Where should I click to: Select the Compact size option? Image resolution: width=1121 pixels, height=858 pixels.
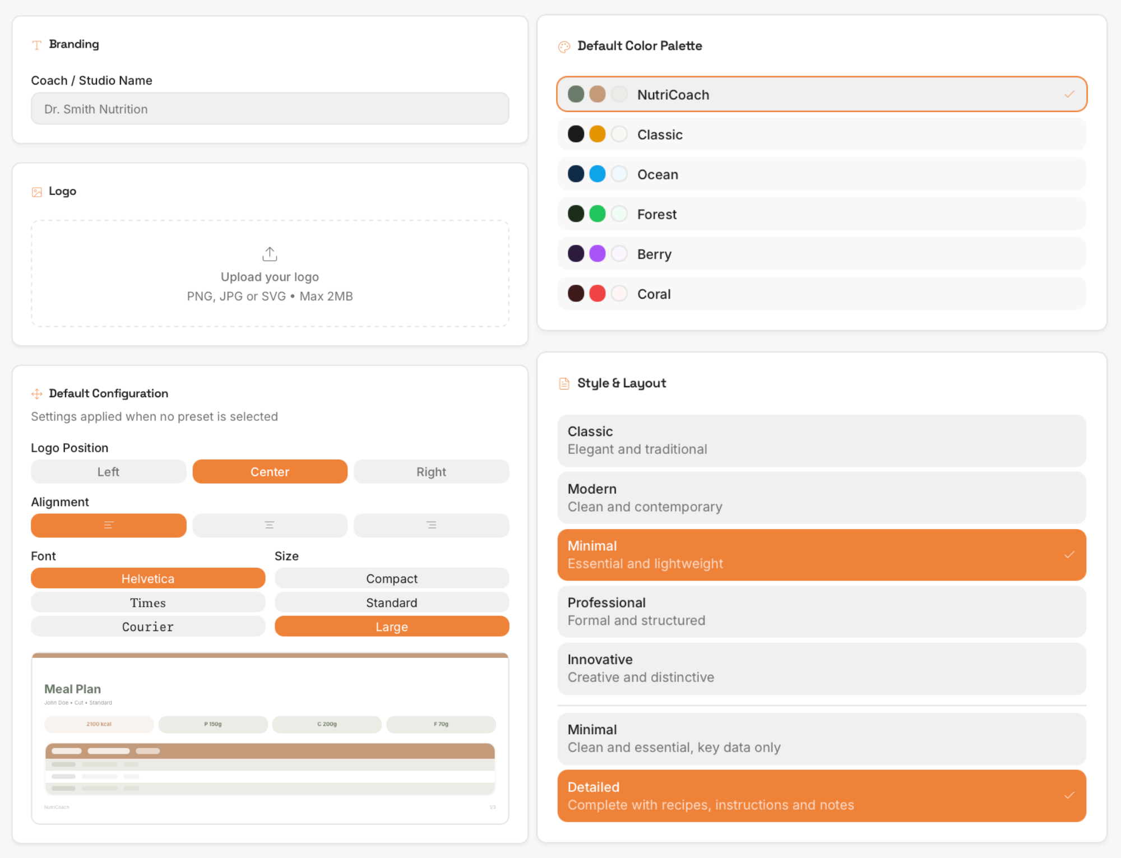click(x=391, y=578)
